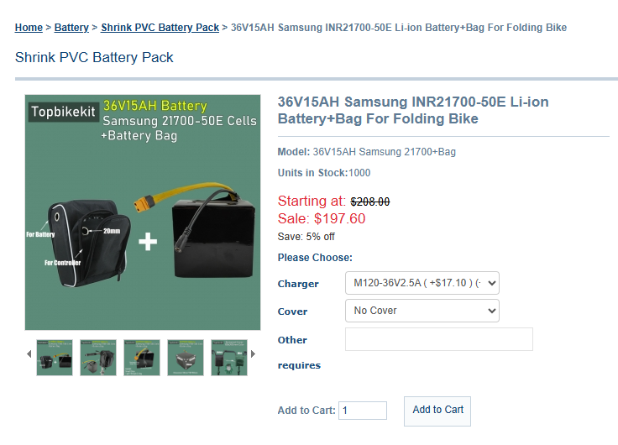618x445 pixels.
Task: Show the fourth thumbnail battery dimensions
Action: coord(186,357)
